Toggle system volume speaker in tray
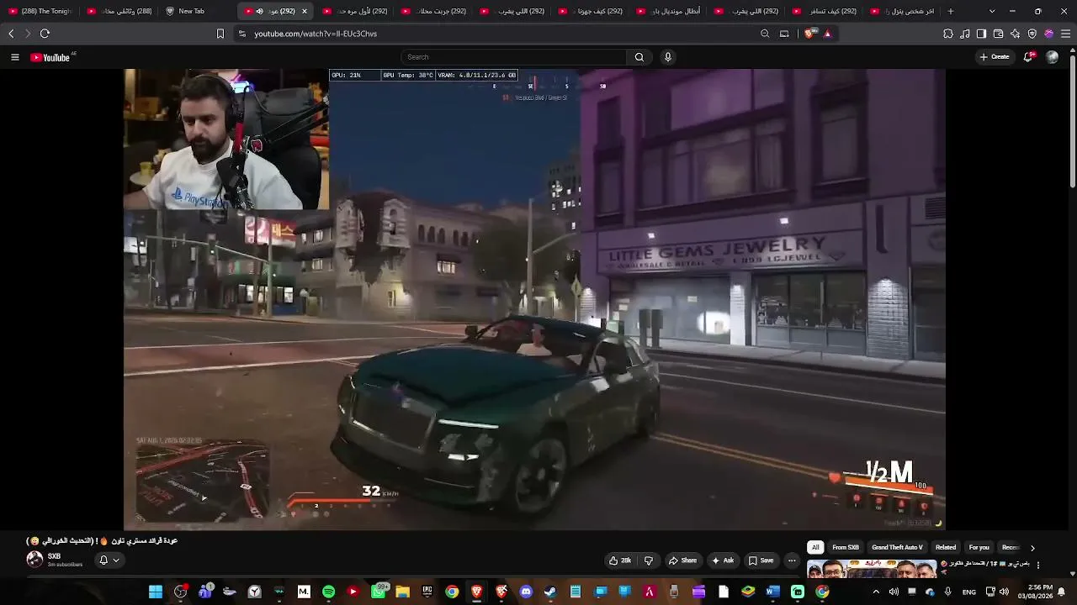The image size is (1077, 605). pyautogui.click(x=1004, y=592)
